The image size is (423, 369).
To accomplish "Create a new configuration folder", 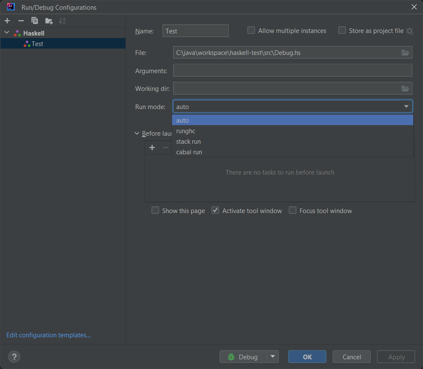I will (x=49, y=21).
